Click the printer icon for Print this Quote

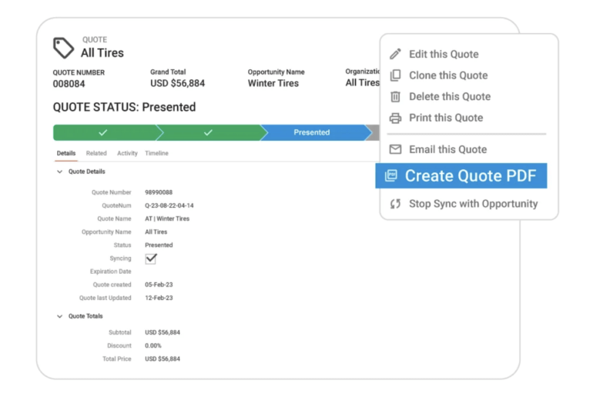tap(395, 118)
